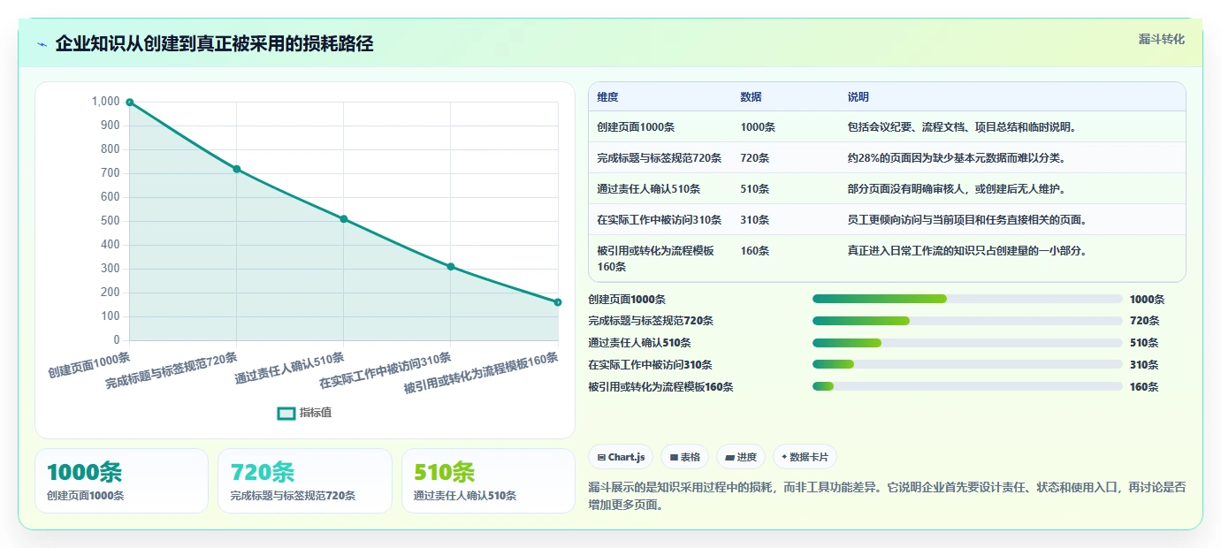Viewport: 1221px width, 548px height.
Task: Click the y-axis label 1,000
Action: click(105, 102)
